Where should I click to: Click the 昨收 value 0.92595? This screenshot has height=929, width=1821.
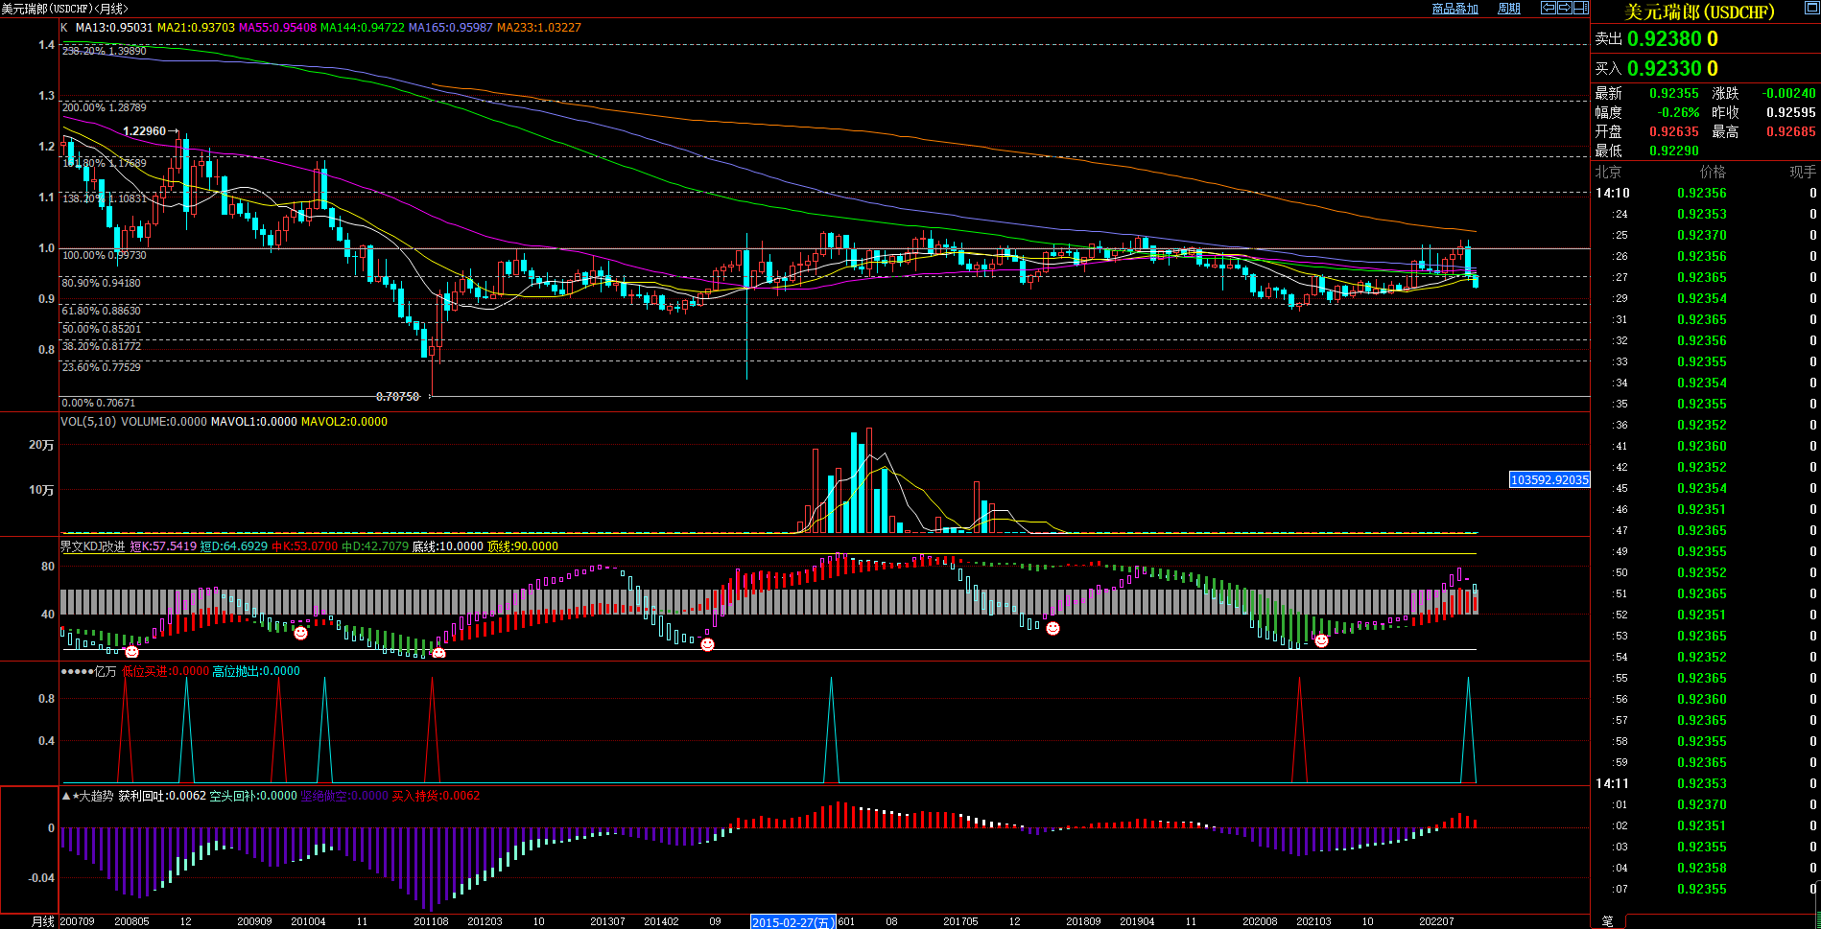point(1791,112)
